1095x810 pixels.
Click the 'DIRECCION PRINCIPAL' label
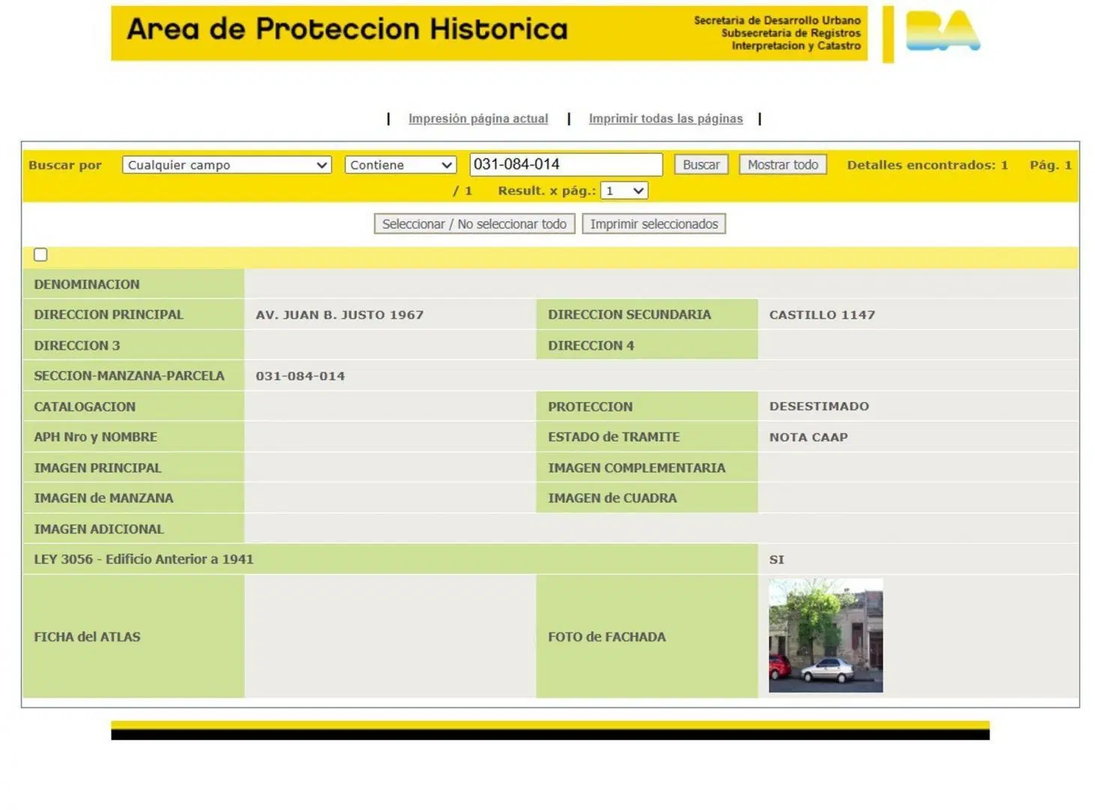[x=109, y=314]
